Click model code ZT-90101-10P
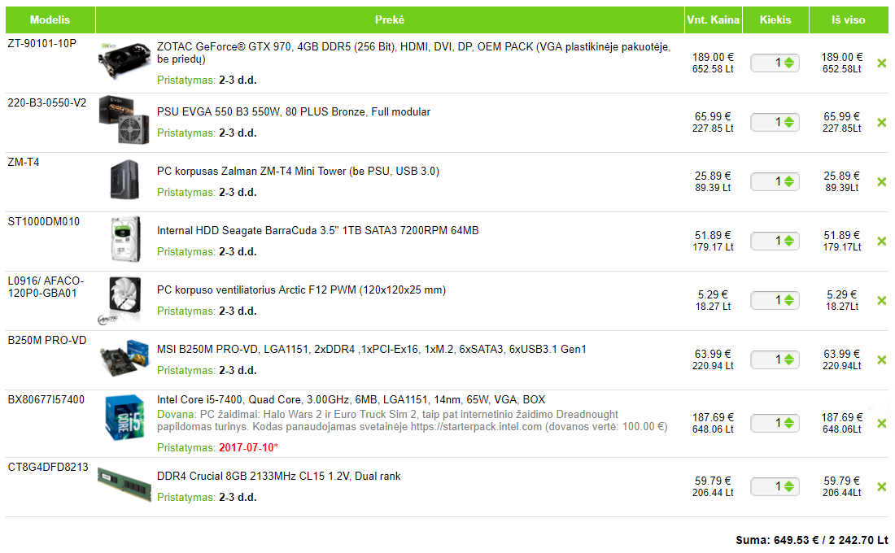 coord(41,43)
